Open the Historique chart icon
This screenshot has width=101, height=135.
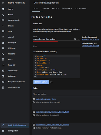3,43
